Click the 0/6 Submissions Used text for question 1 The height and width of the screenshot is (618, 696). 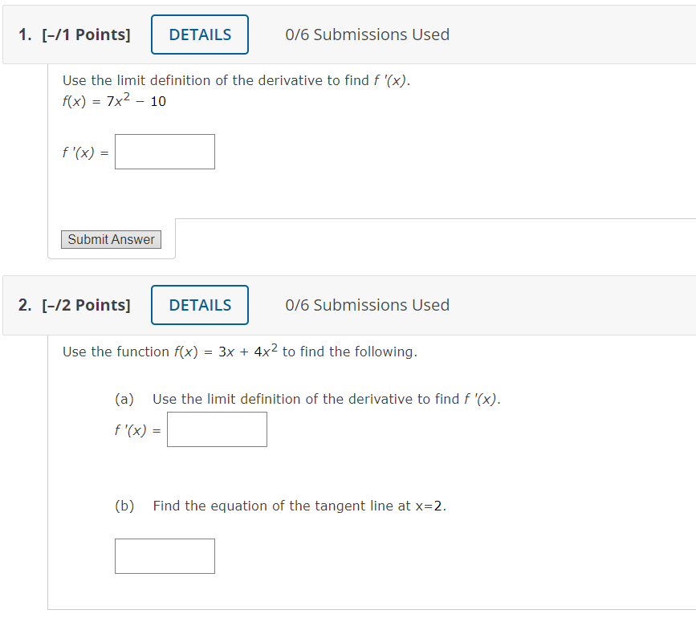point(367,35)
